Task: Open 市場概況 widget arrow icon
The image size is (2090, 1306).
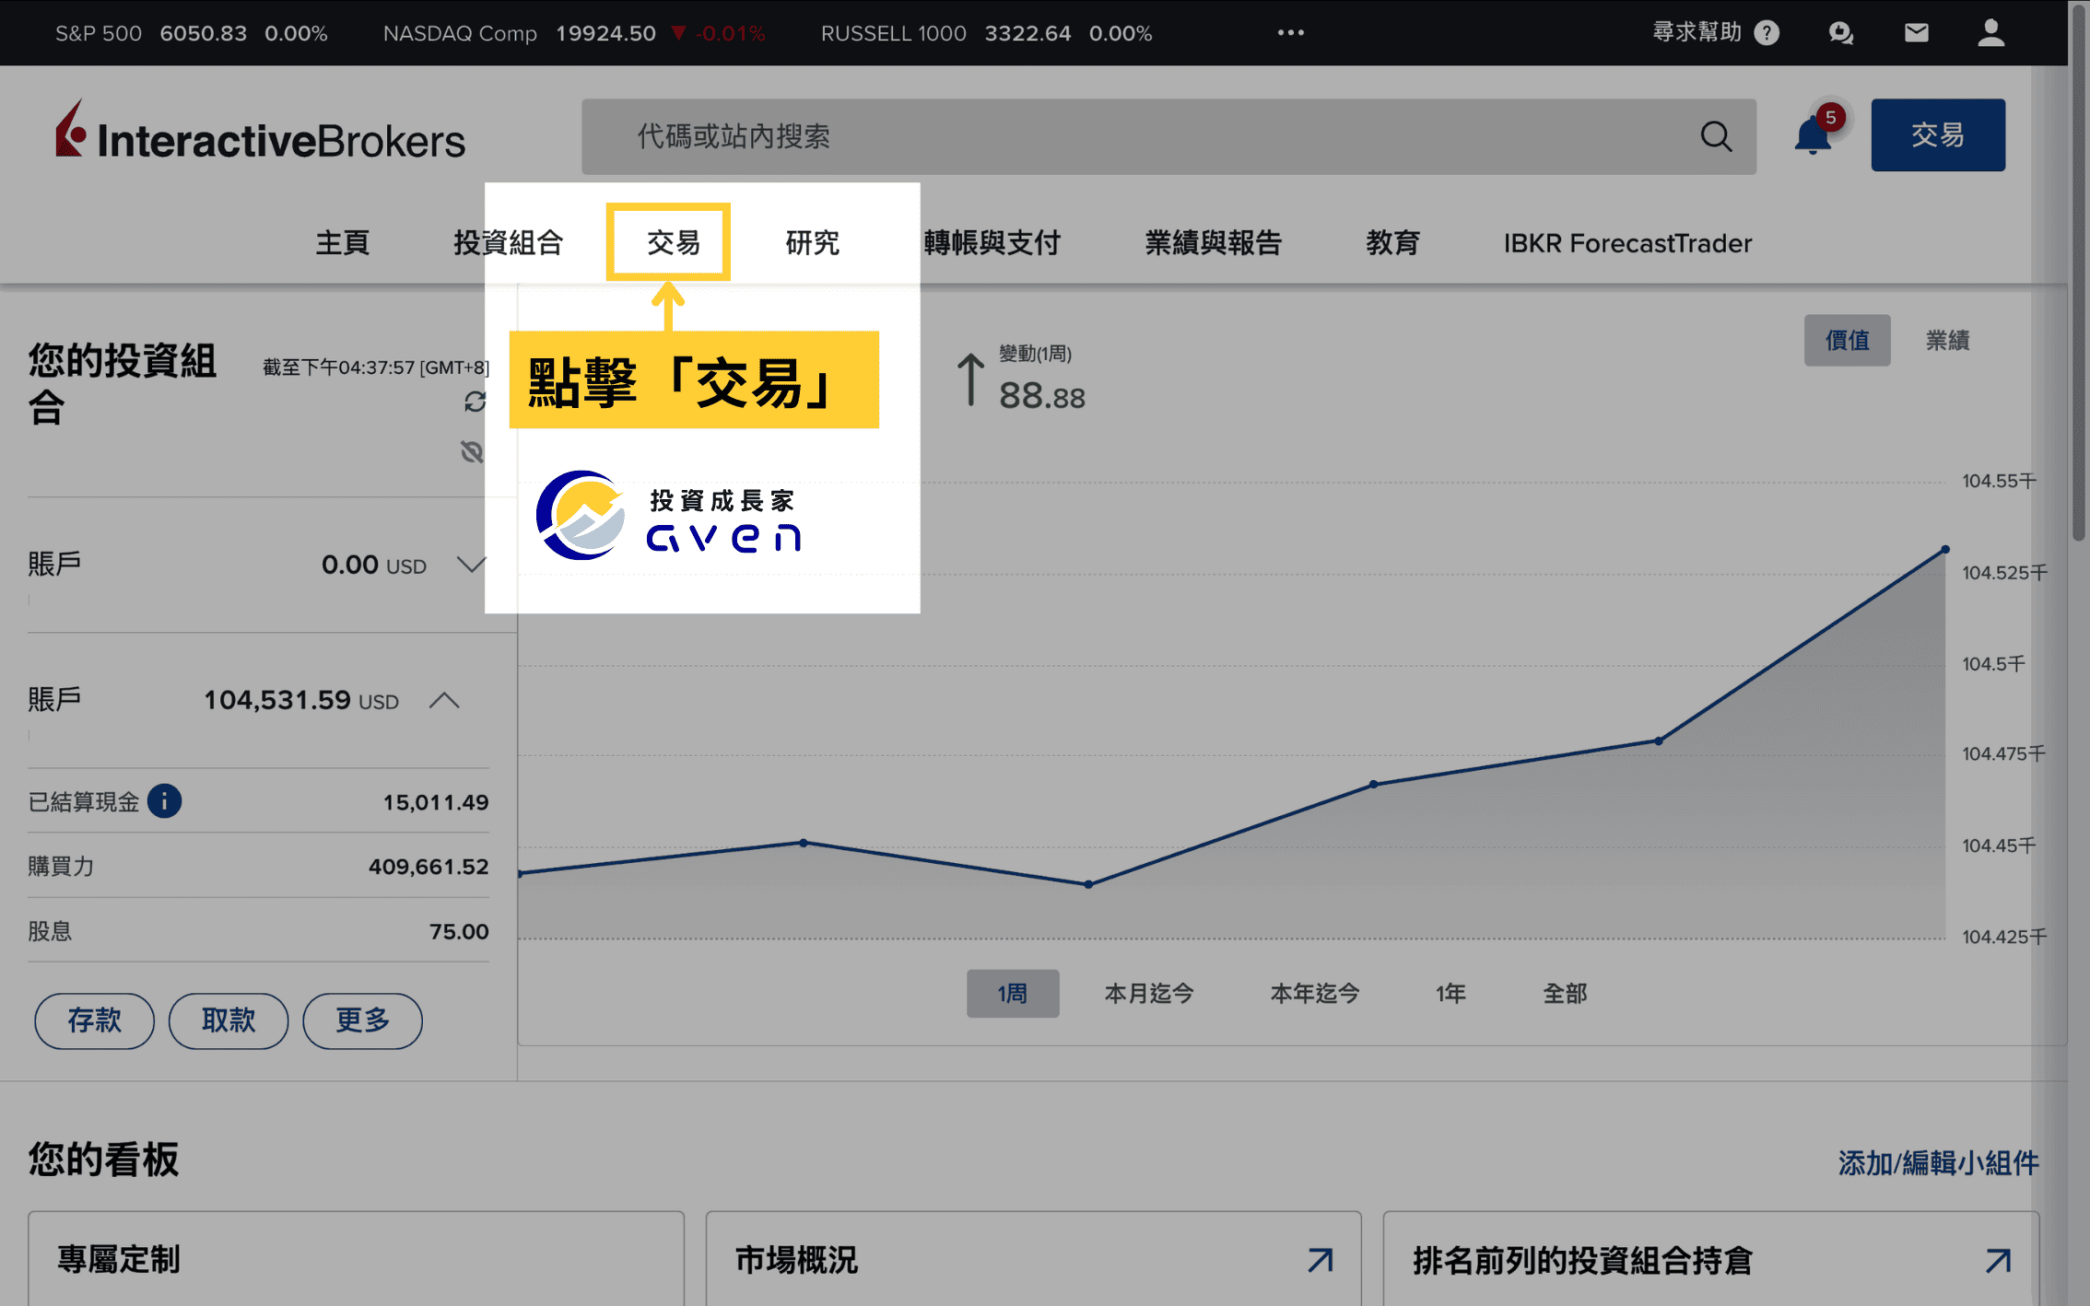Action: [x=1321, y=1260]
